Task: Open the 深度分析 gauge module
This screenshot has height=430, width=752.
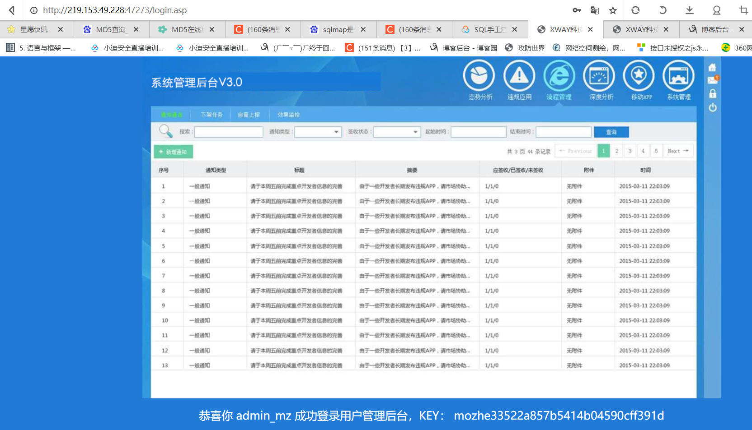Action: (x=599, y=76)
